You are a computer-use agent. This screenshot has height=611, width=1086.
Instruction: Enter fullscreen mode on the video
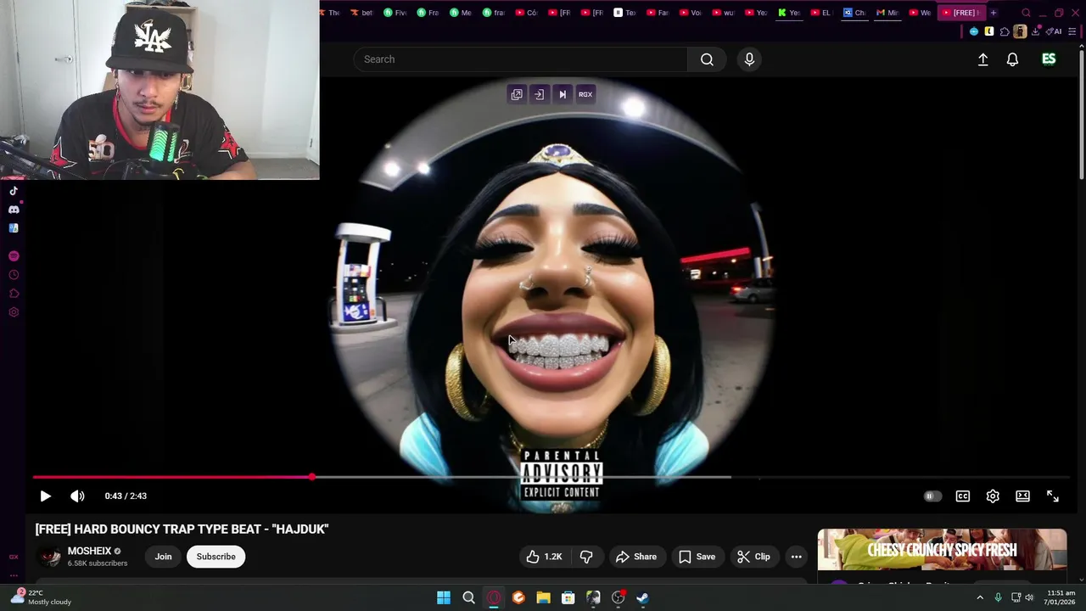tap(1053, 496)
